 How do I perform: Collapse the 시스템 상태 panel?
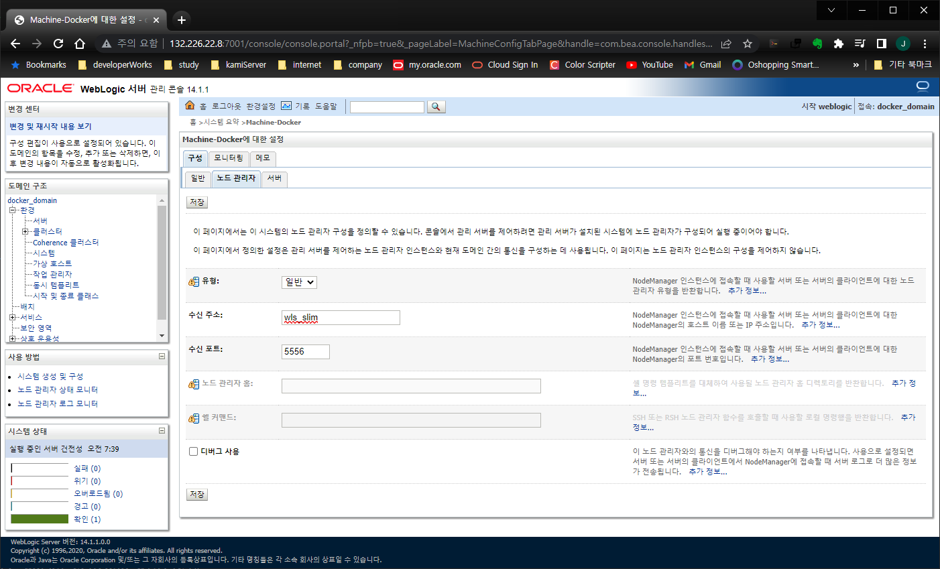click(x=162, y=431)
